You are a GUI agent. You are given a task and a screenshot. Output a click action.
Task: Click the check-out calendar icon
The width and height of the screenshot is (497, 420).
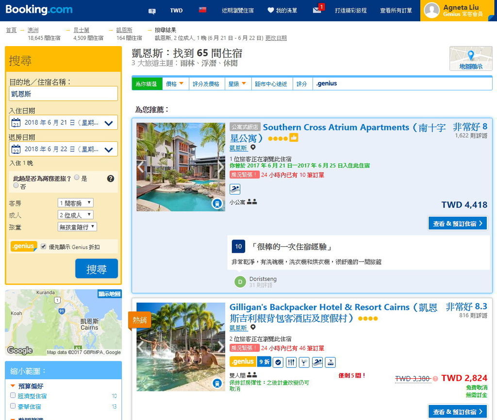click(x=16, y=149)
